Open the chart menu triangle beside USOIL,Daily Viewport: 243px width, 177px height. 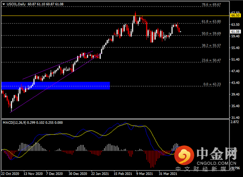point(4,4)
